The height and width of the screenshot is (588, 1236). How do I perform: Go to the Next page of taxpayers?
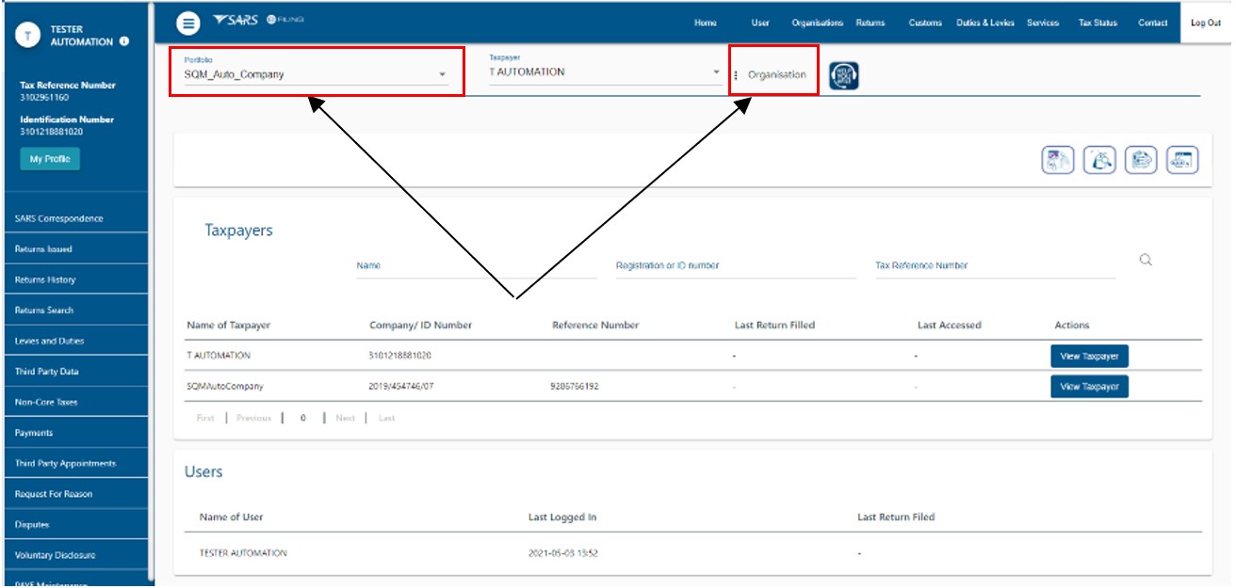coord(346,418)
